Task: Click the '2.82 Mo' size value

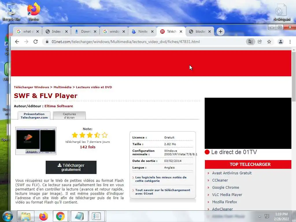Action: pos(170,144)
